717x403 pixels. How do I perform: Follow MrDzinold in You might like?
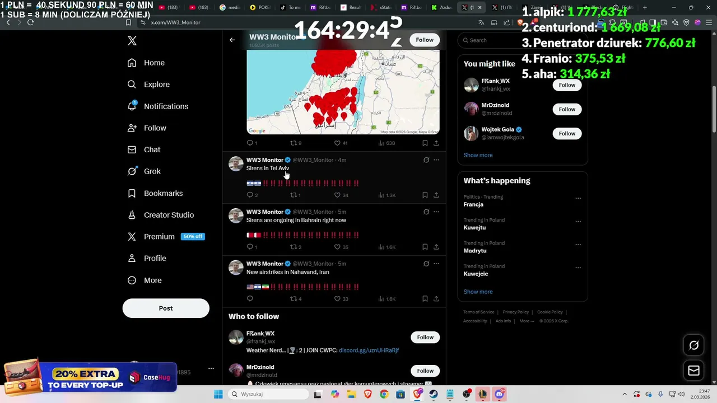pos(567,109)
